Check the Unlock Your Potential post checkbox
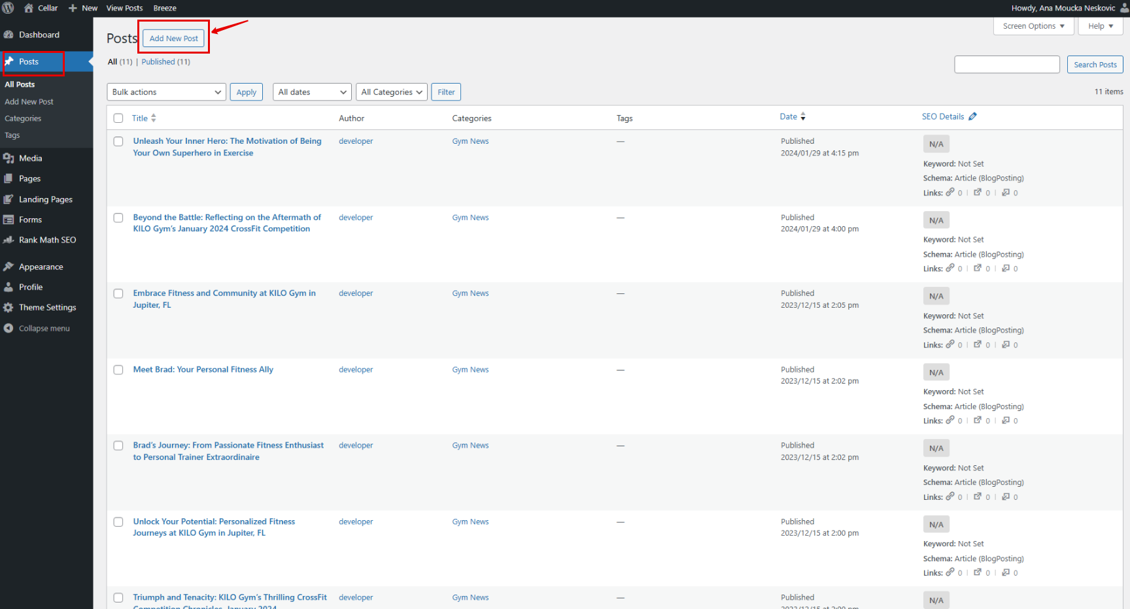1130x609 pixels. [x=118, y=522]
